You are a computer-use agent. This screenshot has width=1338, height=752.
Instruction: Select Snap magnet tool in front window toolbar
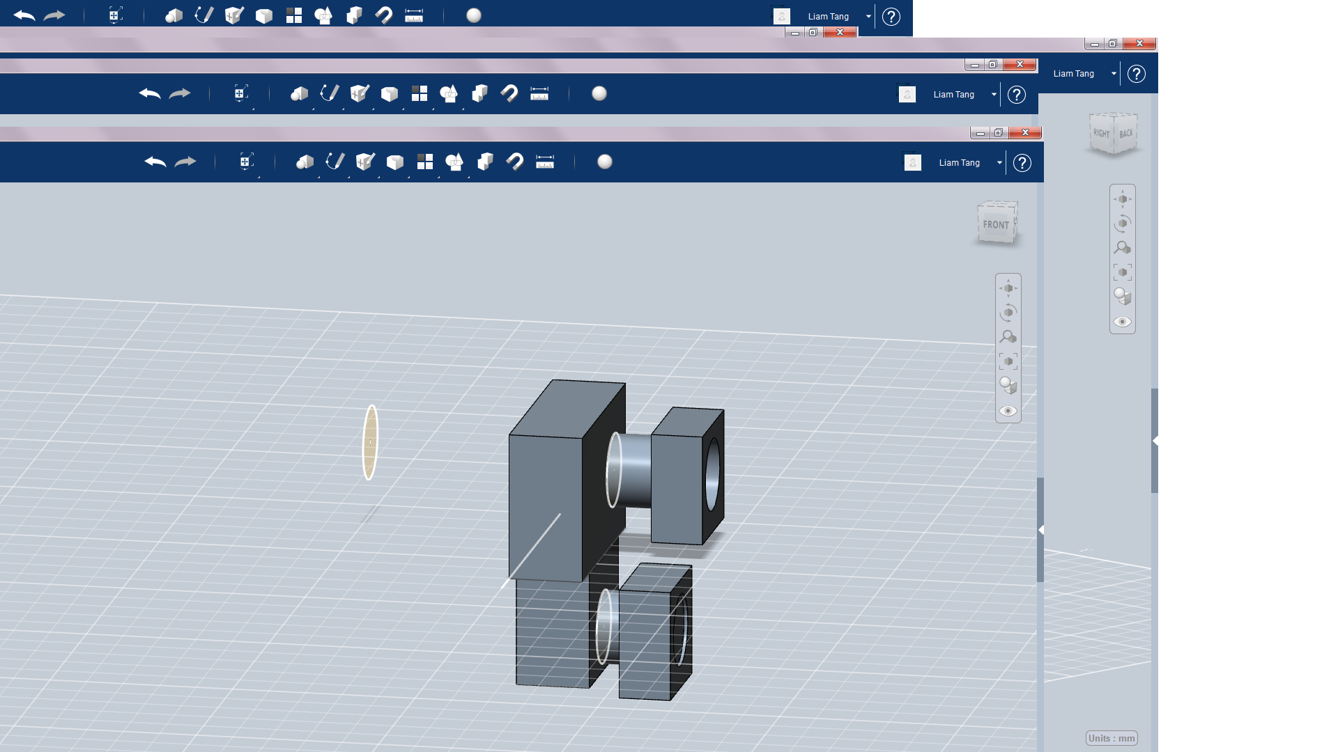coord(515,162)
